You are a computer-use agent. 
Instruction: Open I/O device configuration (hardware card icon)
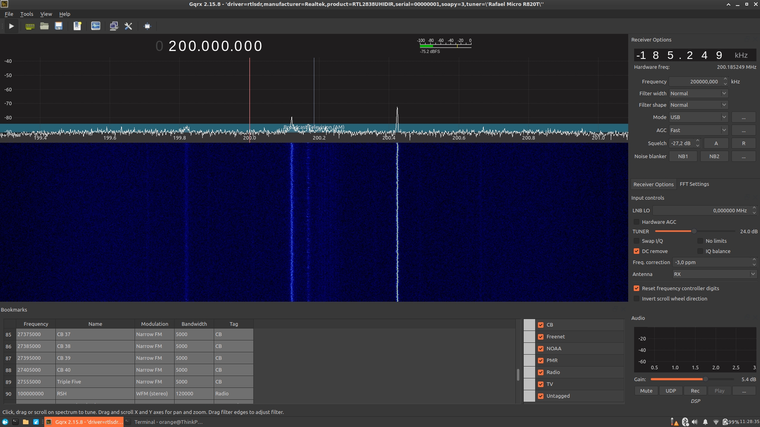click(30, 26)
